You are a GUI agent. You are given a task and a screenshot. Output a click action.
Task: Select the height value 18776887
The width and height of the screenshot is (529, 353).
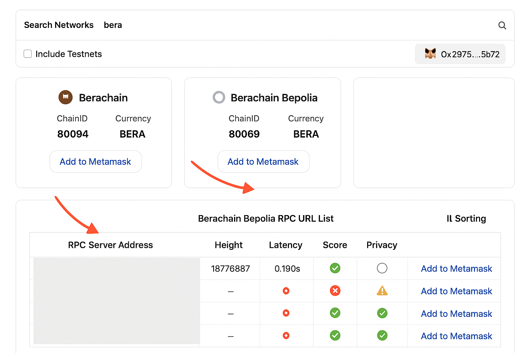[230, 269]
